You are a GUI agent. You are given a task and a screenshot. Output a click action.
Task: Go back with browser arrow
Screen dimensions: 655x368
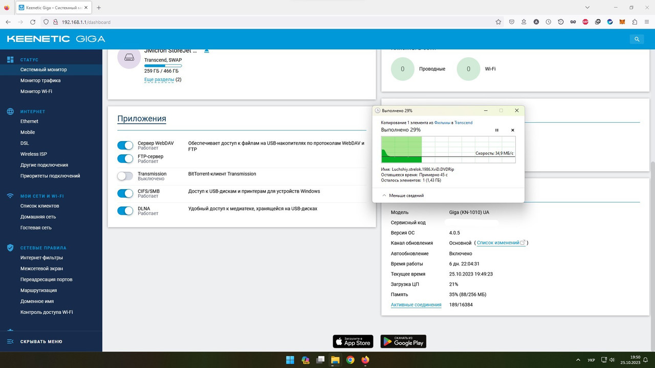8,22
